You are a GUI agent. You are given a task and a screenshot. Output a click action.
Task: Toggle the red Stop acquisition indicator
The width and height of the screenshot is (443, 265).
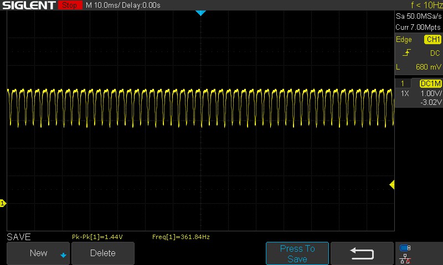coord(69,6)
